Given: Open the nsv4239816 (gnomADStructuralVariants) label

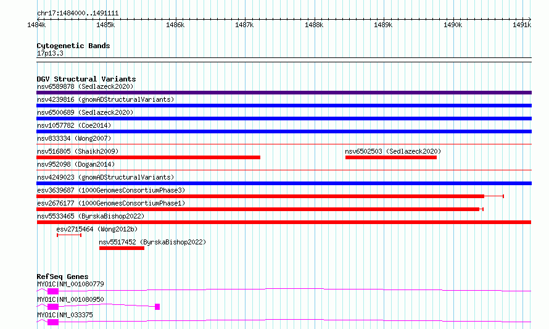Looking at the screenshot, I should point(105,99).
